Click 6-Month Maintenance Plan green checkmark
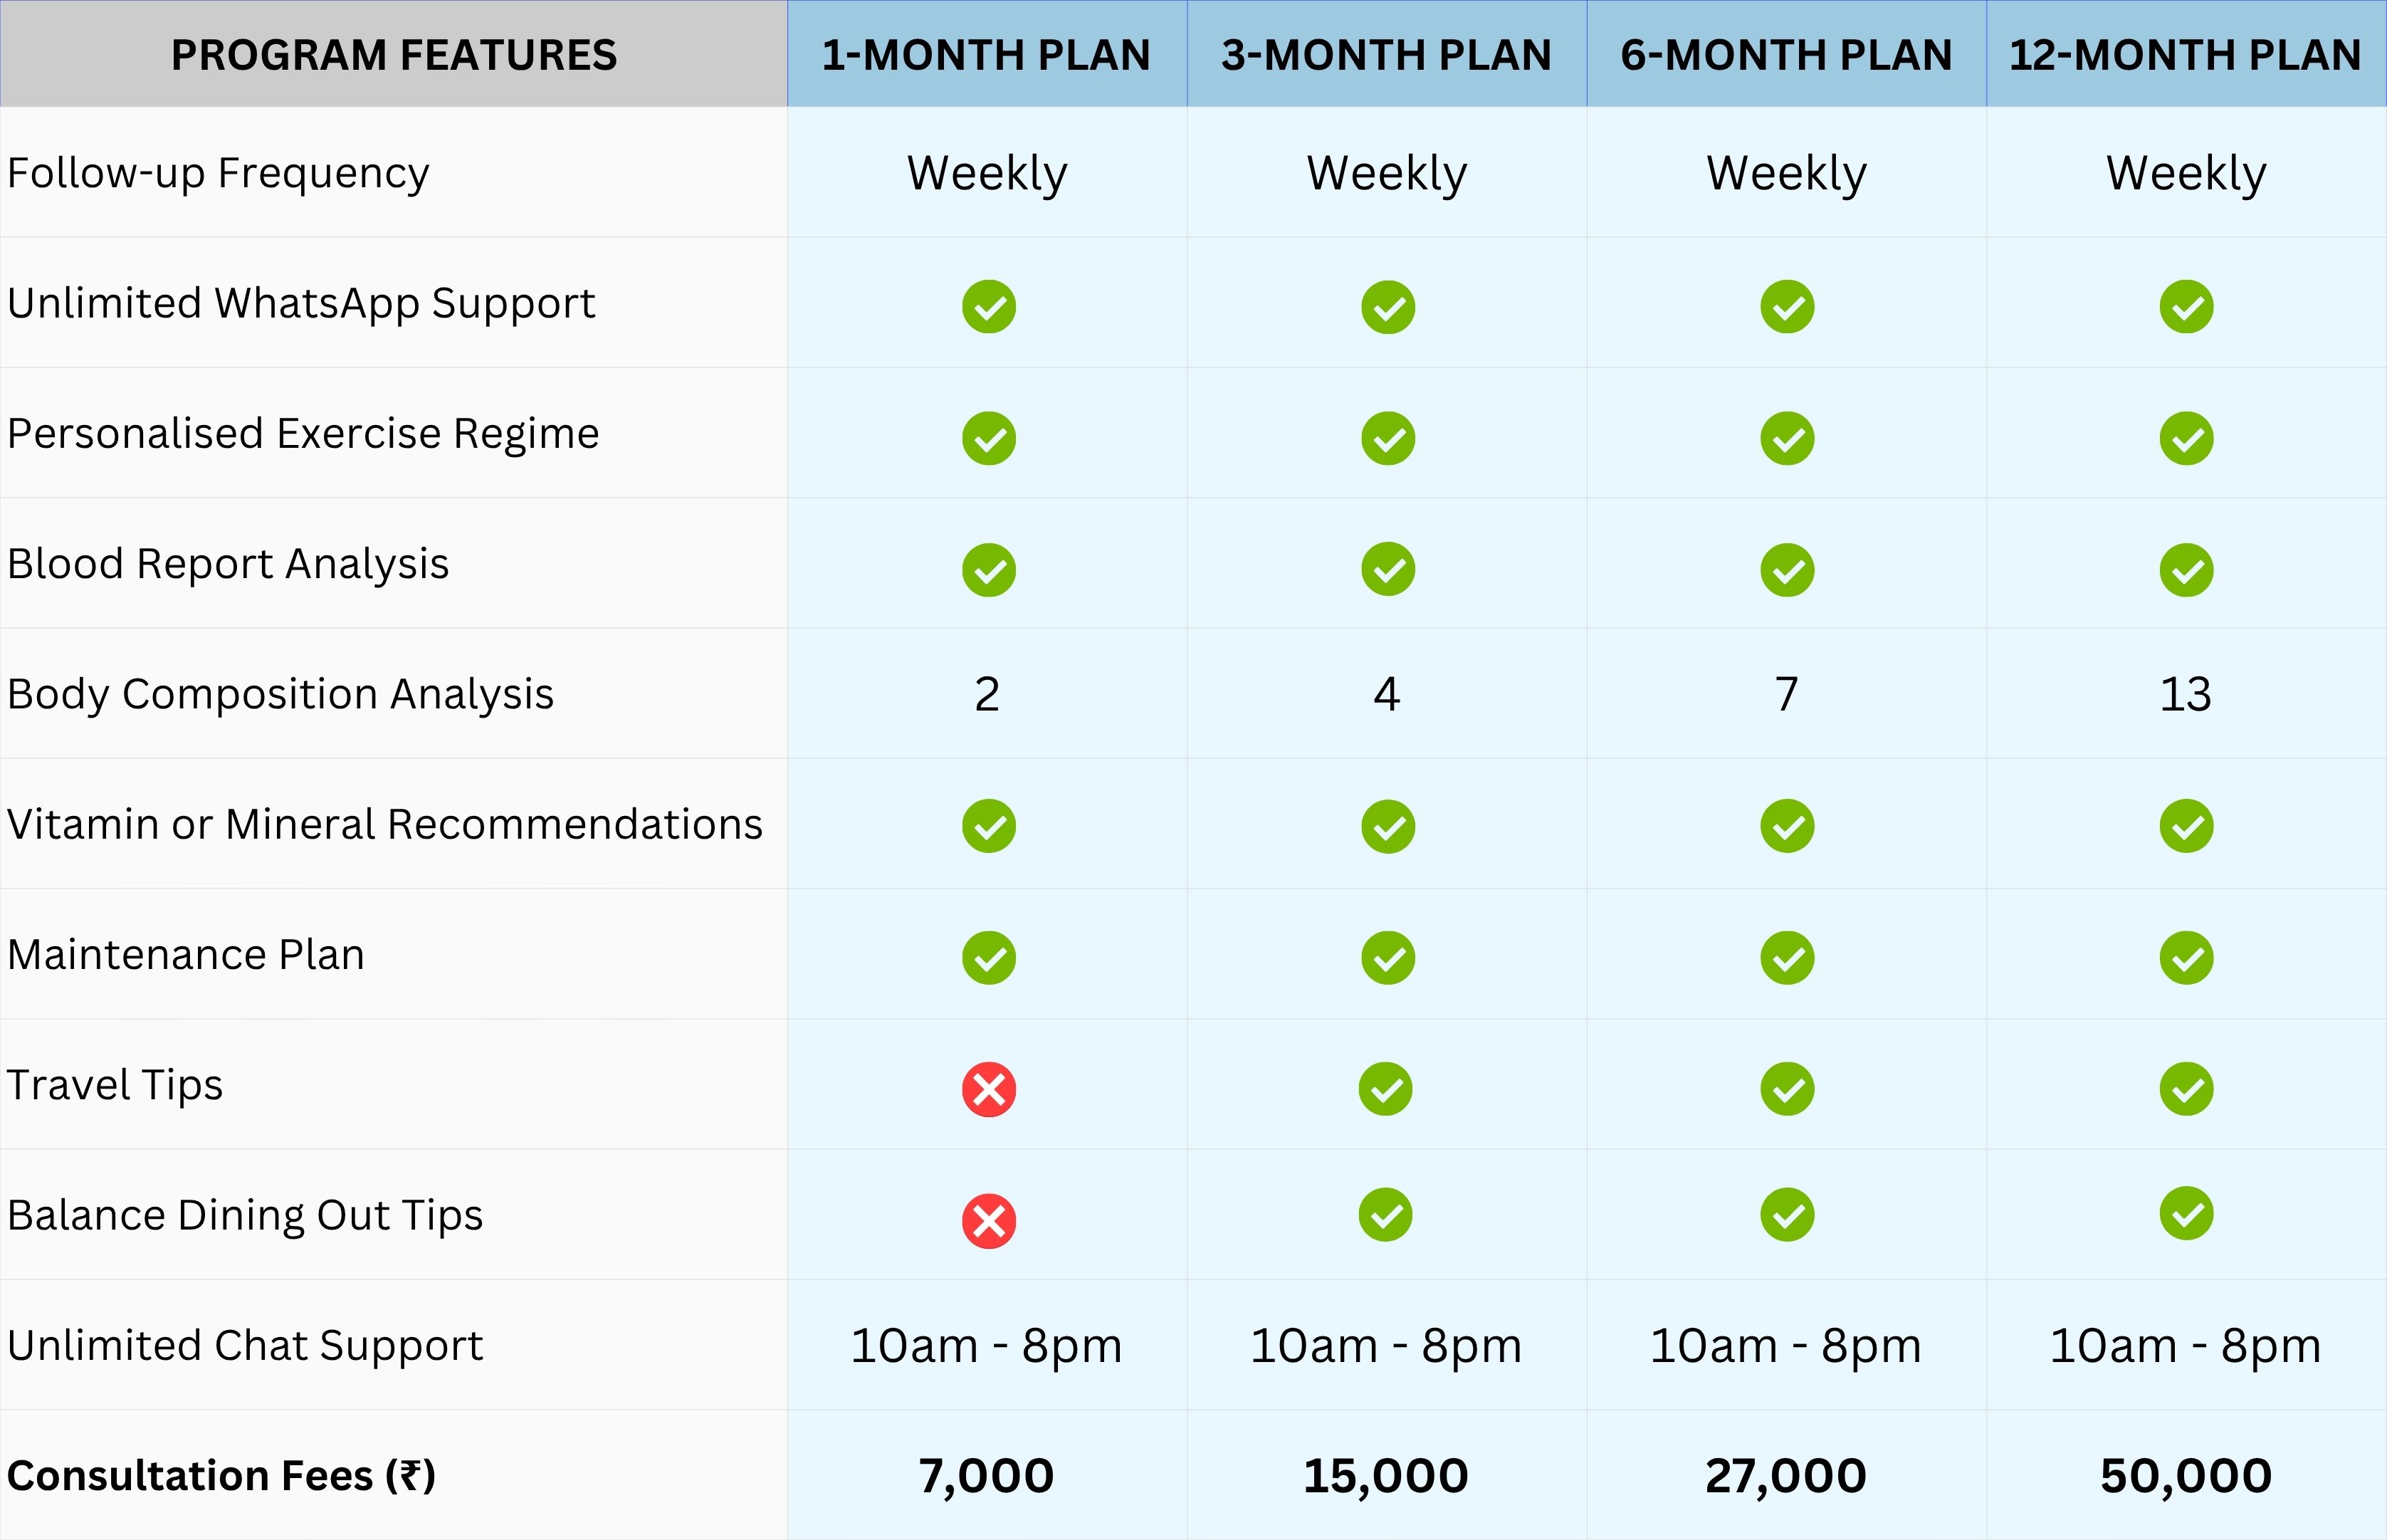Screen dimensions: 2387x1540 click(x=1788, y=958)
